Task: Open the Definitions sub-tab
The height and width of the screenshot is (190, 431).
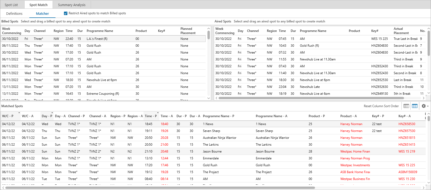Action: pos(14,14)
